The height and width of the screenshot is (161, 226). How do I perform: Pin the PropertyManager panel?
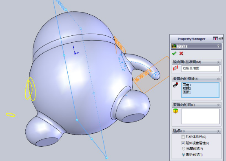coord(221,39)
